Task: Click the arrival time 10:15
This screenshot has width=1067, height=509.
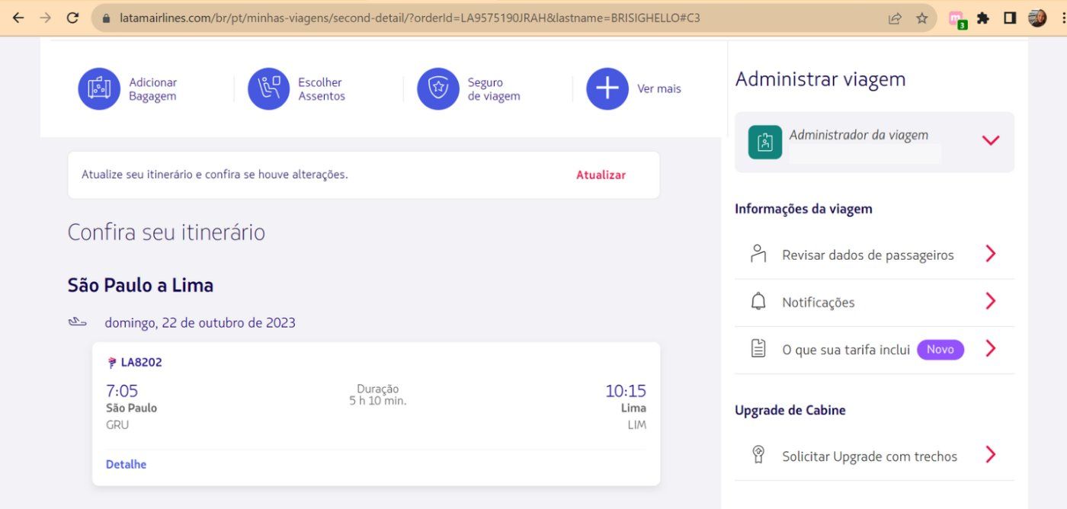Action: click(626, 392)
